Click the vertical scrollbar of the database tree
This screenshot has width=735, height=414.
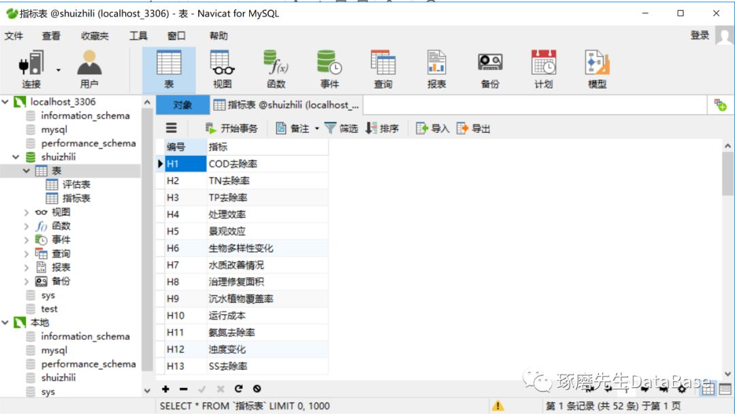pyautogui.click(x=147, y=238)
